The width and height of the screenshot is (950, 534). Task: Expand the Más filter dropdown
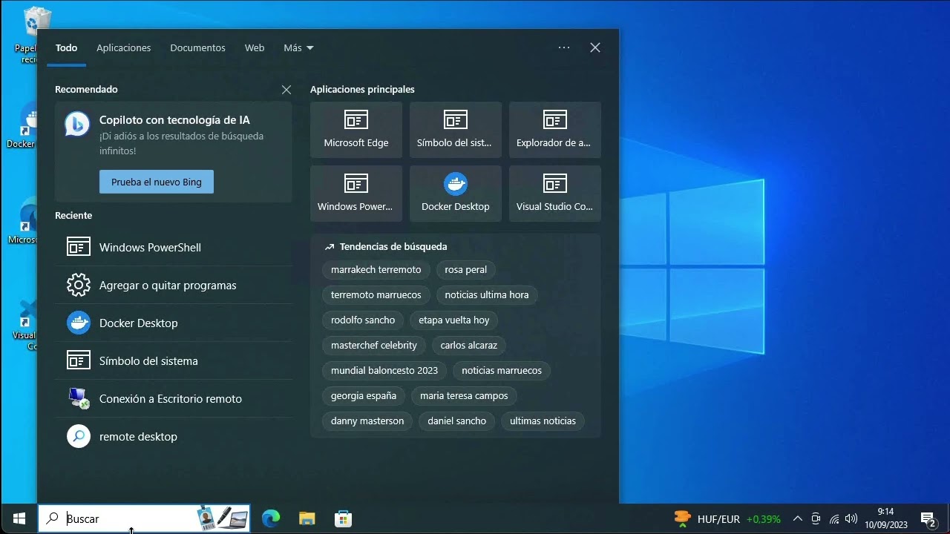pyautogui.click(x=298, y=47)
